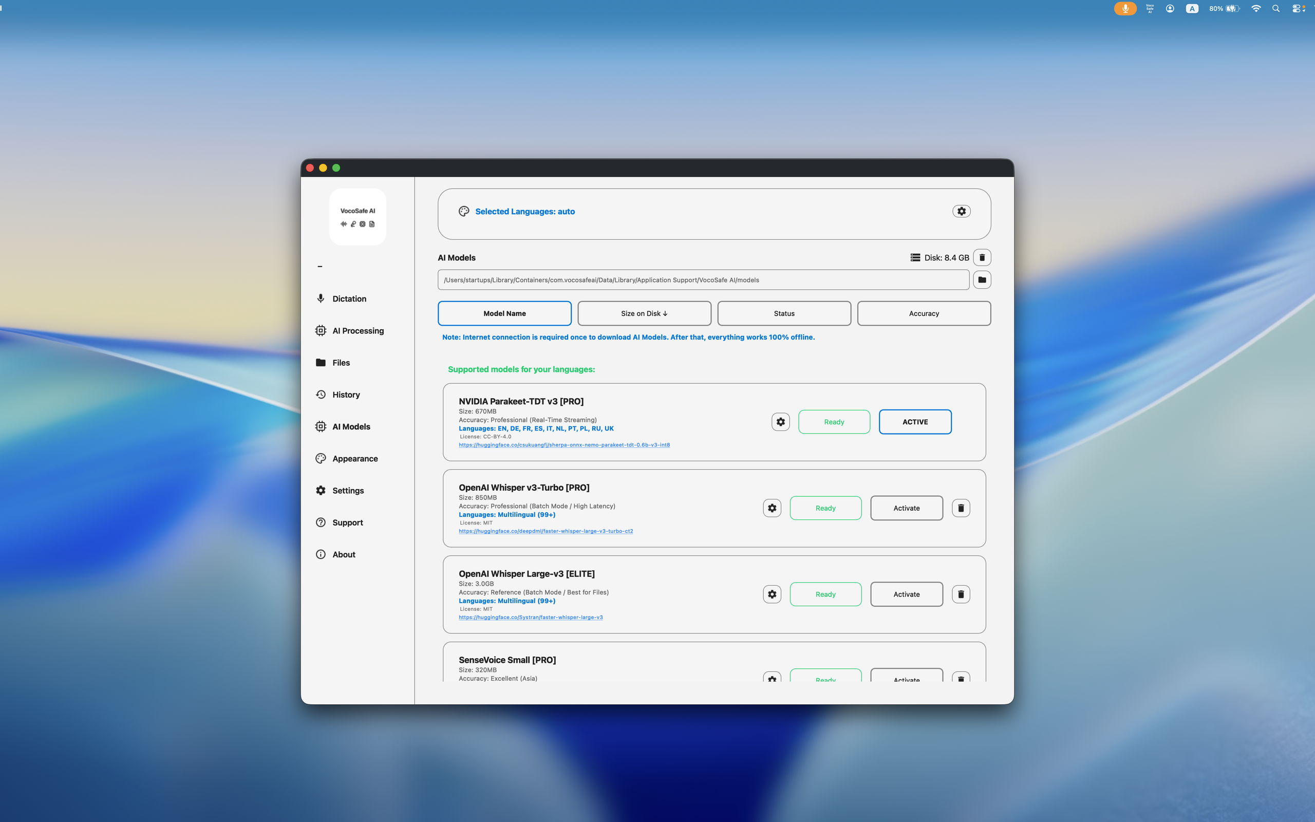Collapse sidebar using the dash button
The height and width of the screenshot is (822, 1315).
point(320,267)
